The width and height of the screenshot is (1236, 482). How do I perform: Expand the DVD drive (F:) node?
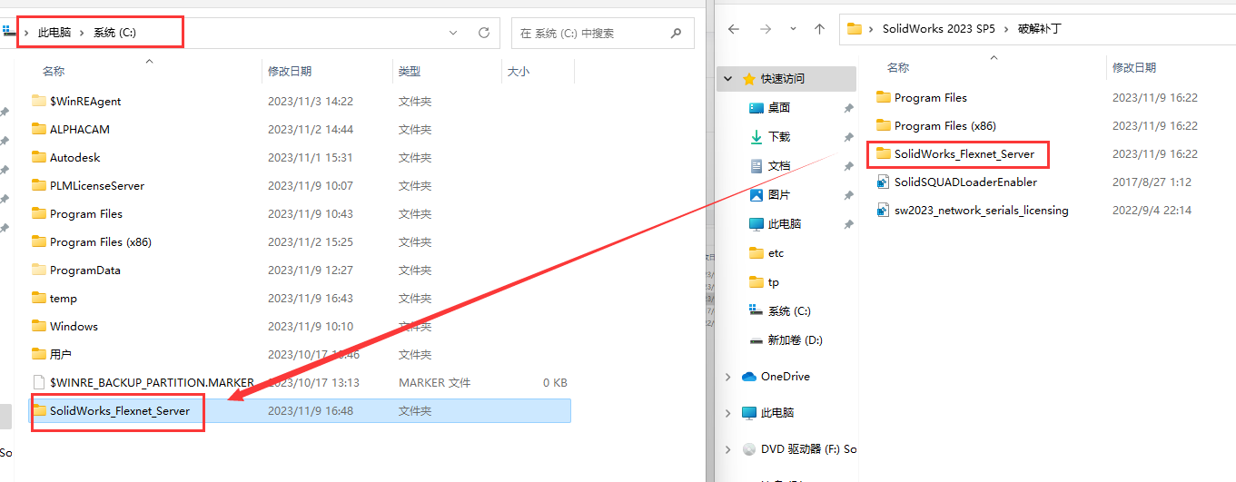click(x=728, y=449)
